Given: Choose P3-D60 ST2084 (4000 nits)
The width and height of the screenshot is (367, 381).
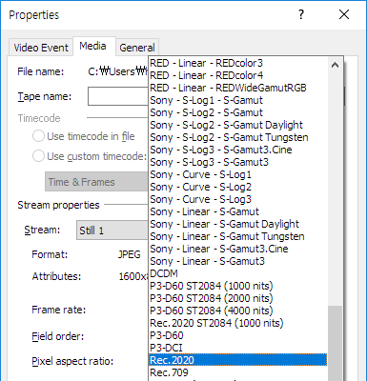Looking at the screenshot, I should (x=237, y=311).
